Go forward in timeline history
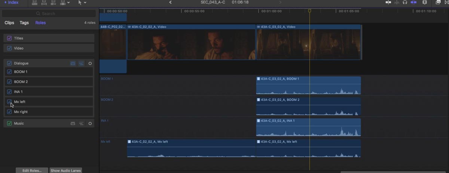This screenshot has width=449, height=173. point(280,2)
